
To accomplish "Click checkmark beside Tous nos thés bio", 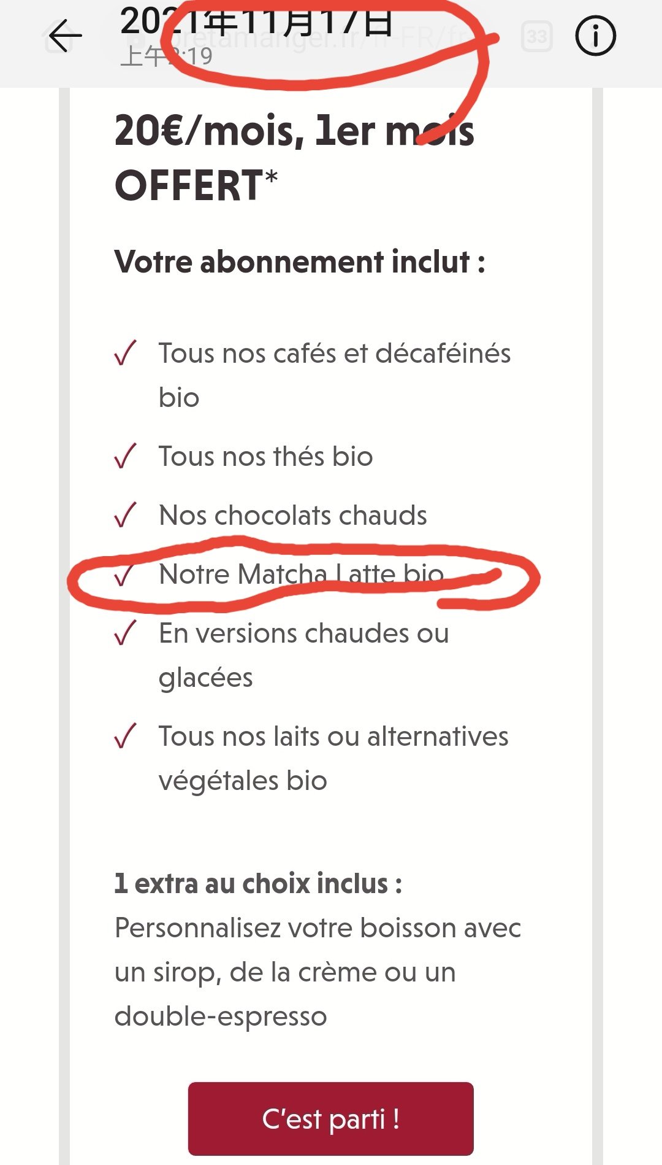I will tap(125, 456).
